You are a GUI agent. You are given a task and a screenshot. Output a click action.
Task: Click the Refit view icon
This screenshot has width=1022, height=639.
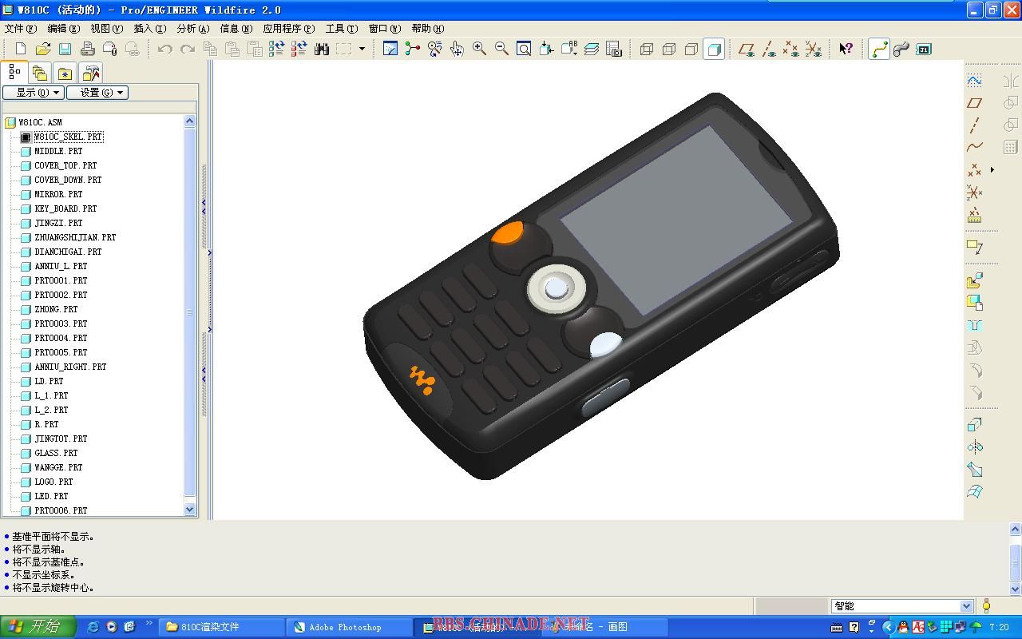(525, 49)
